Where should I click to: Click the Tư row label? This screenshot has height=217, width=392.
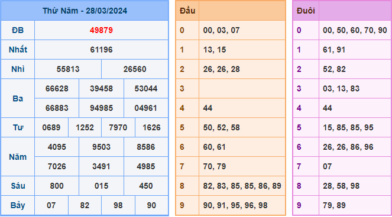18,127
